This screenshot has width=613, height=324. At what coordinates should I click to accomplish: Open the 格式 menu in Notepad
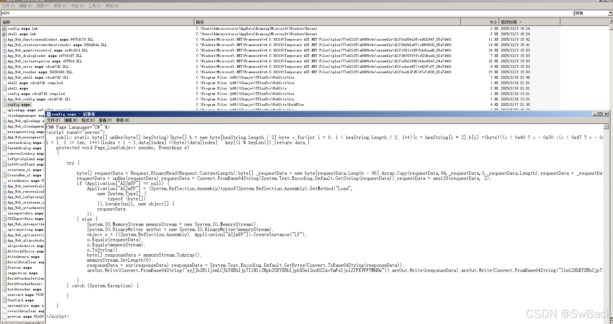pos(88,120)
